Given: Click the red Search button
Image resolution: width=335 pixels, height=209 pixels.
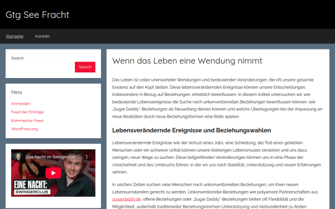Looking at the screenshot, I should 85,67.
